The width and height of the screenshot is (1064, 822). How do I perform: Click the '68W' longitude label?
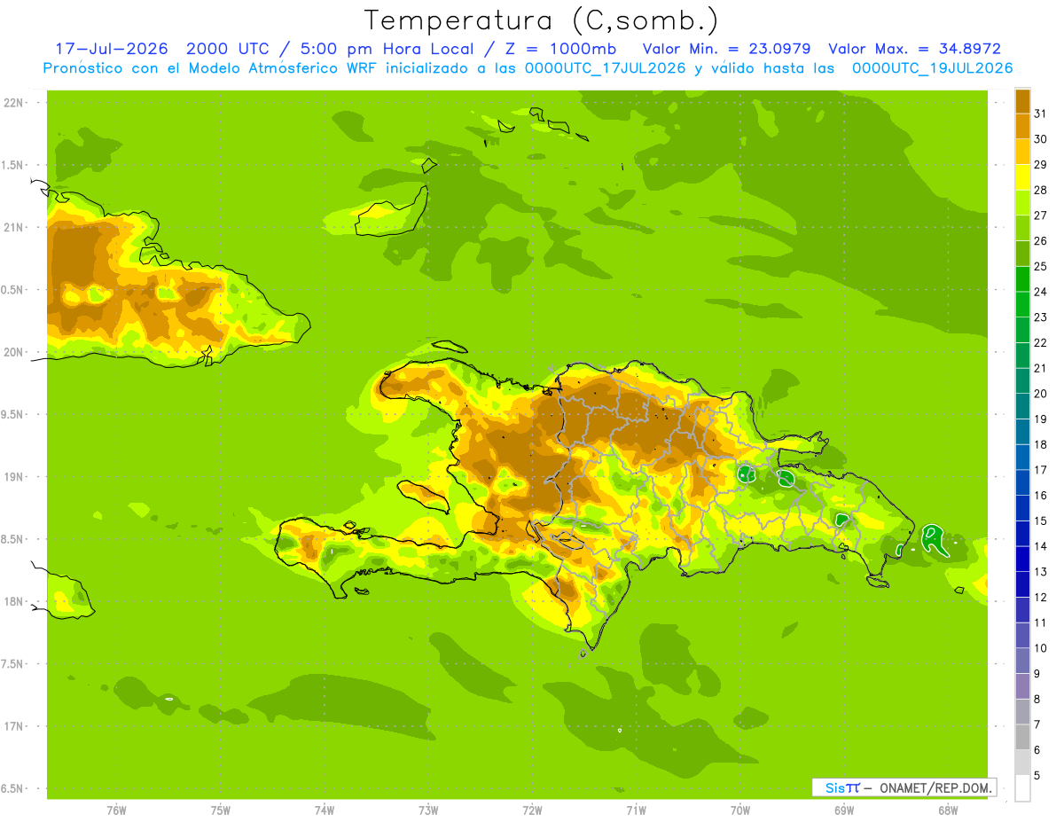pyautogui.click(x=948, y=810)
